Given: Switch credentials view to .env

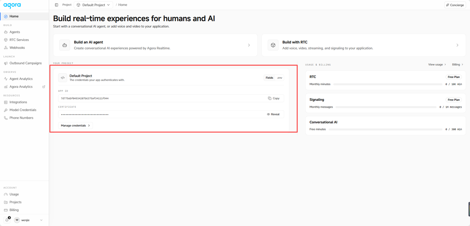Looking at the screenshot, I should coord(279,78).
